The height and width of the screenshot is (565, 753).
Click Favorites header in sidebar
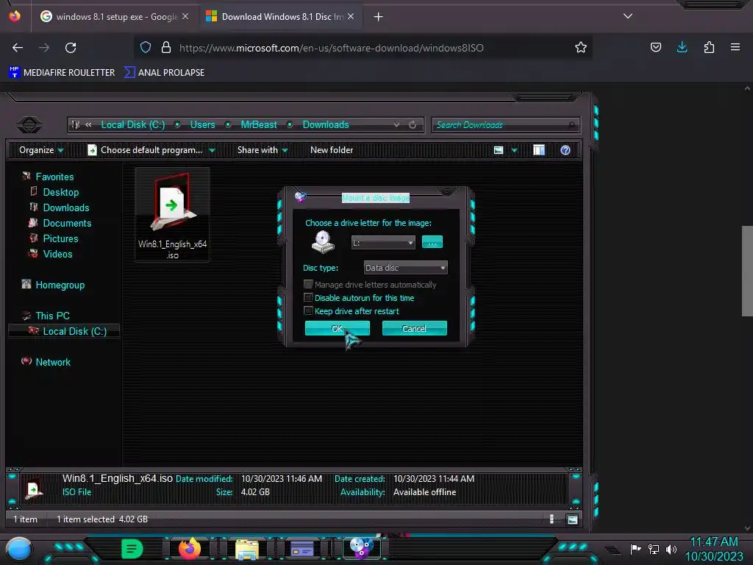(54, 177)
